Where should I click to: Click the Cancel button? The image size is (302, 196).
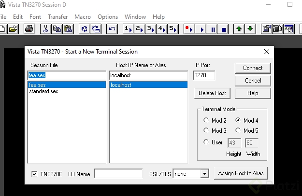[253, 81]
